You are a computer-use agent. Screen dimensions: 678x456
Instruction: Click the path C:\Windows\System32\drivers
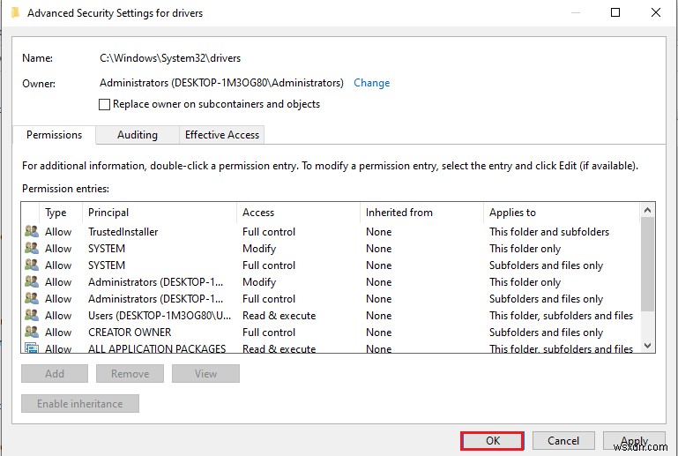pyautogui.click(x=170, y=58)
